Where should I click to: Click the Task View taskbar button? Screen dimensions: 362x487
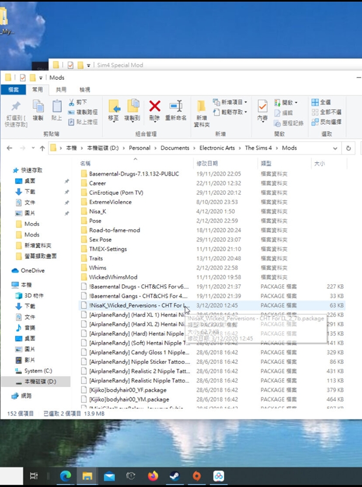(x=34, y=475)
